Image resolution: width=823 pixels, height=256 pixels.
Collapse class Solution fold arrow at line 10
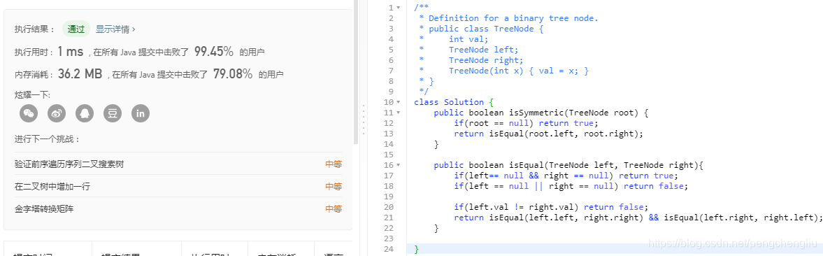[399, 102]
